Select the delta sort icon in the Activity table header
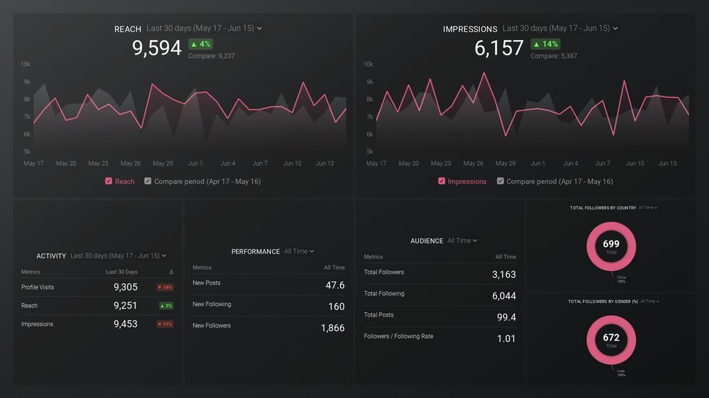 point(171,272)
